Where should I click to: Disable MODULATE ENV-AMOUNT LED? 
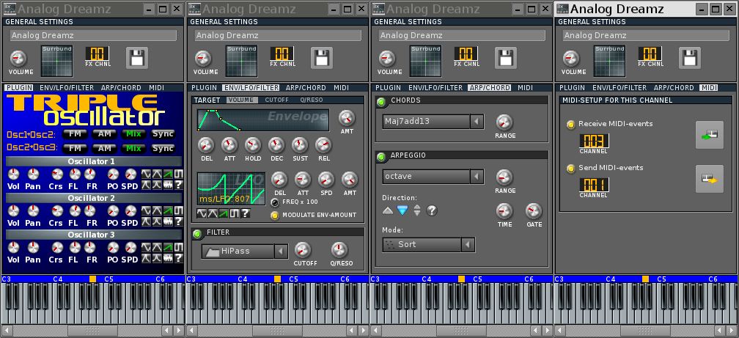tap(275, 216)
